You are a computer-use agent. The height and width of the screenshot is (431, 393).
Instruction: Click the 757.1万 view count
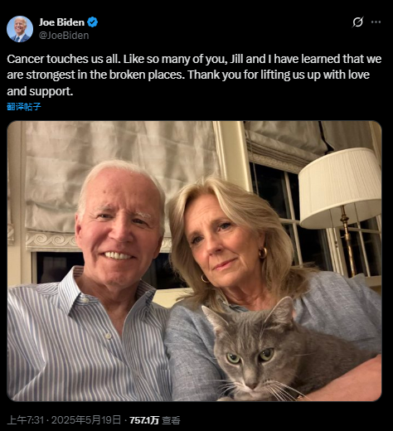coord(144,420)
